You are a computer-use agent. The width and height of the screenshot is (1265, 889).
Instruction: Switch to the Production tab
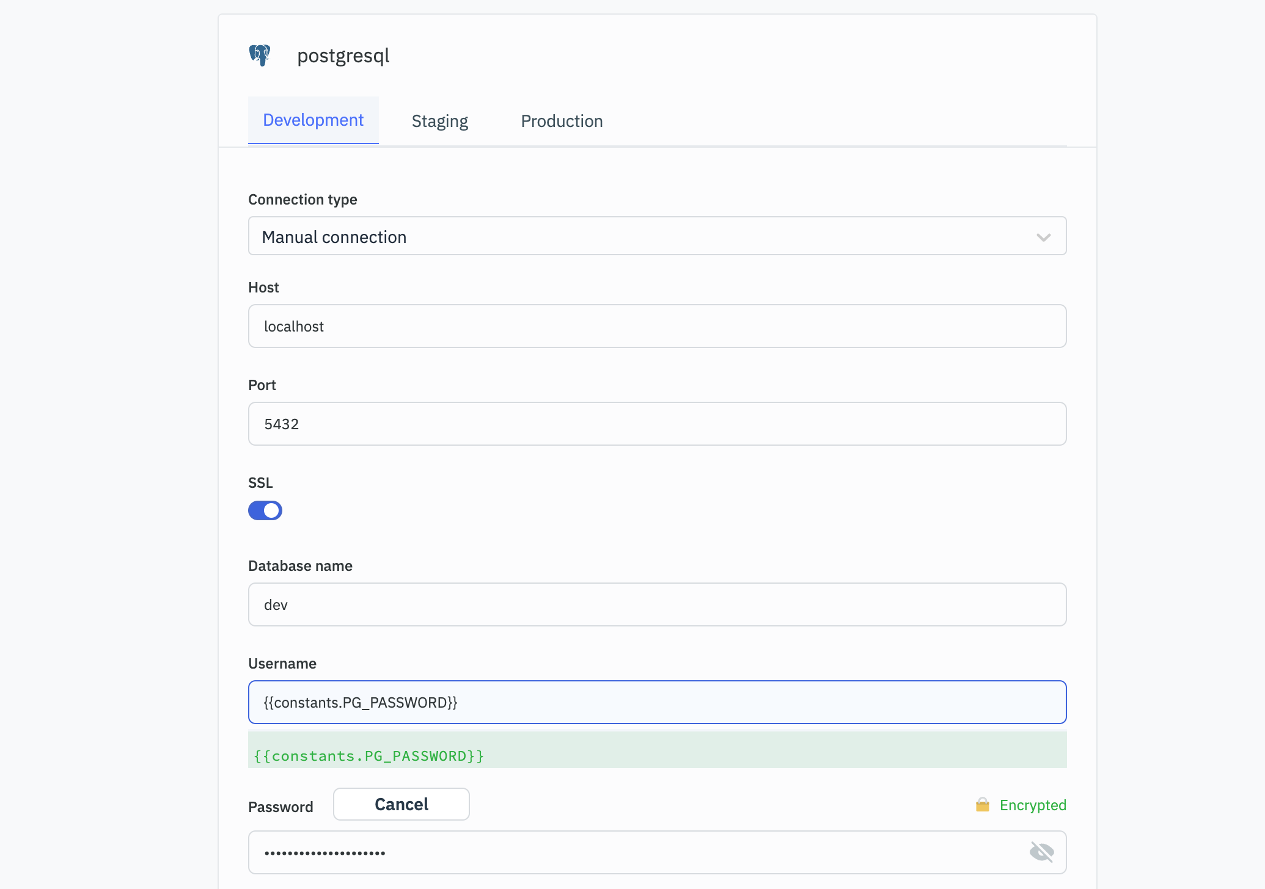(562, 121)
